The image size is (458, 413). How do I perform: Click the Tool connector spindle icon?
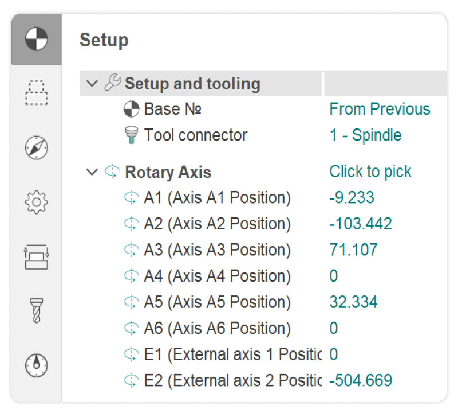[x=131, y=135]
